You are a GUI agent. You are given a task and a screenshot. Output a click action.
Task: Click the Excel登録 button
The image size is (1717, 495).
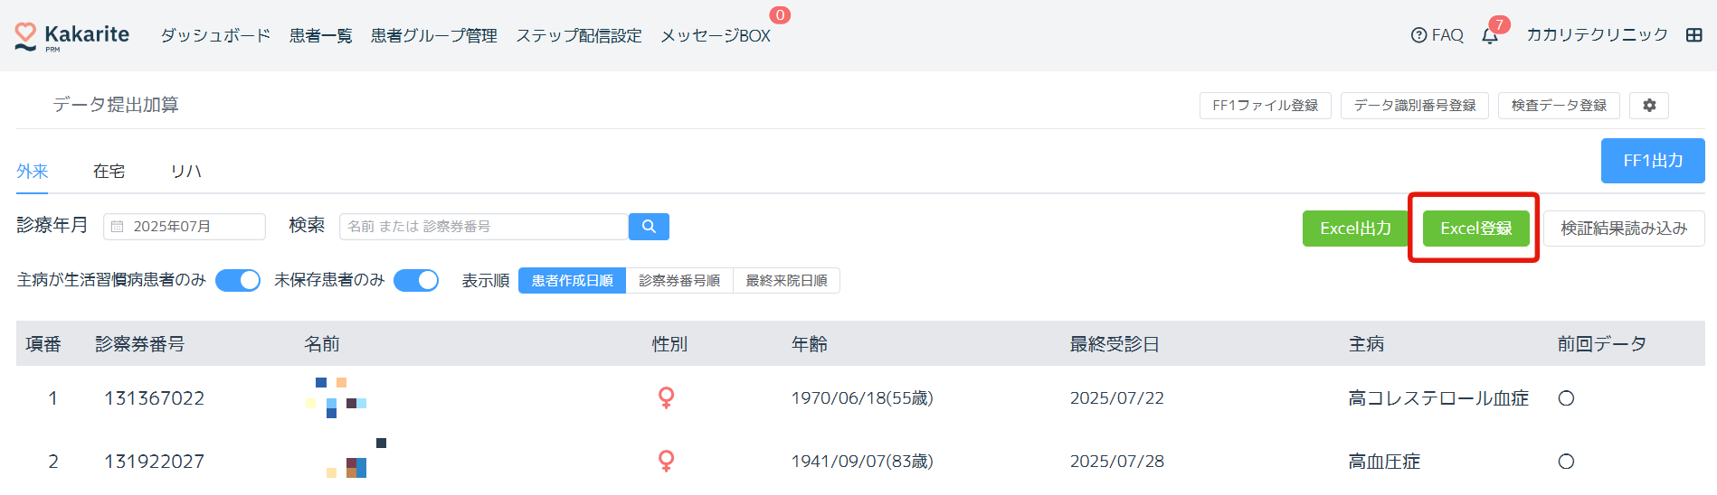point(1475,229)
